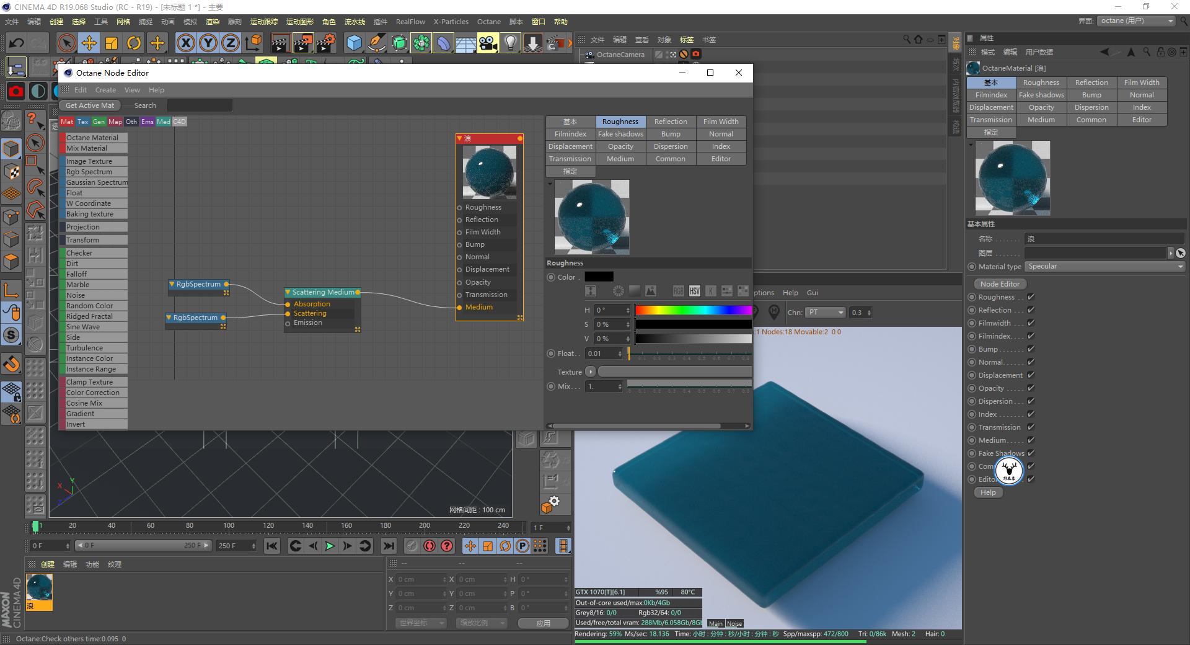Toggle the Fake Shadows checkbox

1031,453
